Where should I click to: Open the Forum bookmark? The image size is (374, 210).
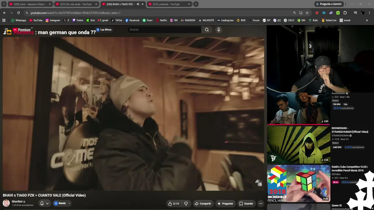pyautogui.click(x=254, y=20)
